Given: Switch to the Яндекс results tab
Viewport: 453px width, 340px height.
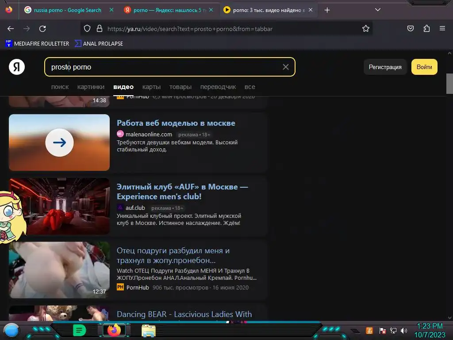Looking at the screenshot, I should click(x=169, y=10).
